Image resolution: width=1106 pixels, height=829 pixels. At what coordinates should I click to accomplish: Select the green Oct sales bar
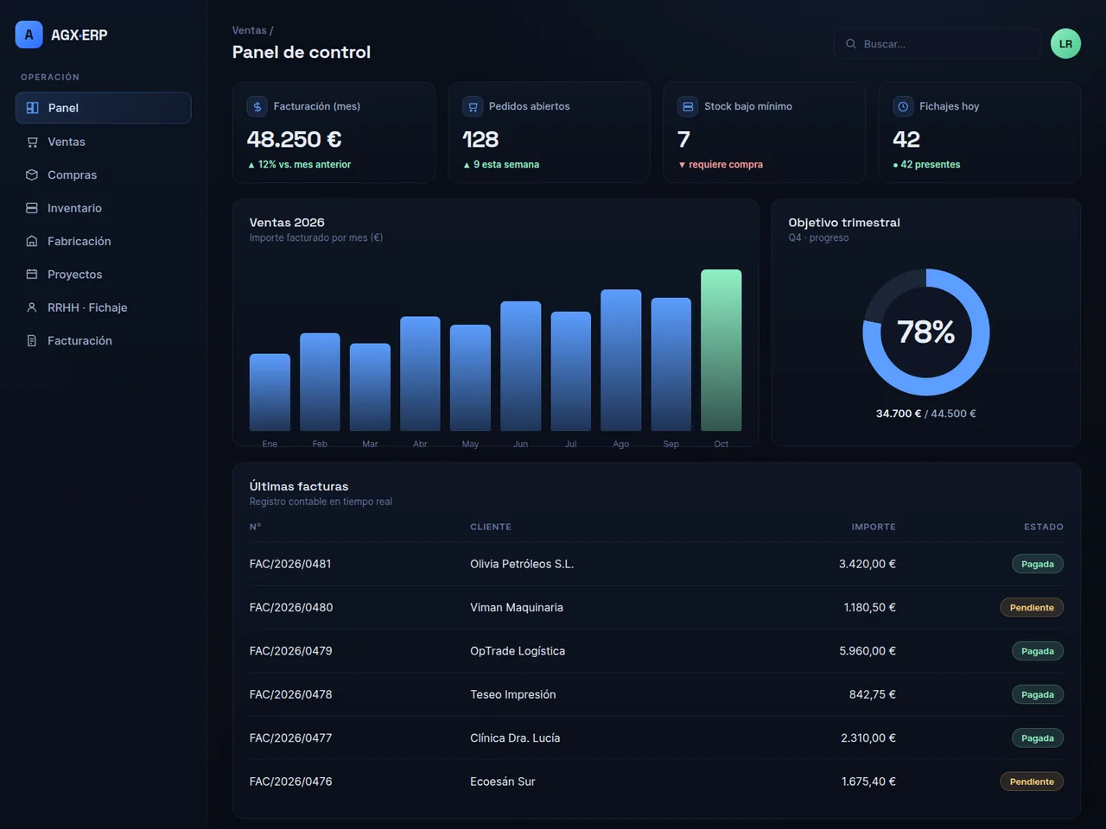click(x=721, y=350)
